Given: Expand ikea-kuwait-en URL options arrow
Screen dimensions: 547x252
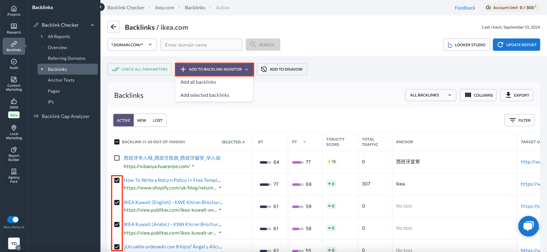Looking at the screenshot, I should pyautogui.click(x=220, y=210).
